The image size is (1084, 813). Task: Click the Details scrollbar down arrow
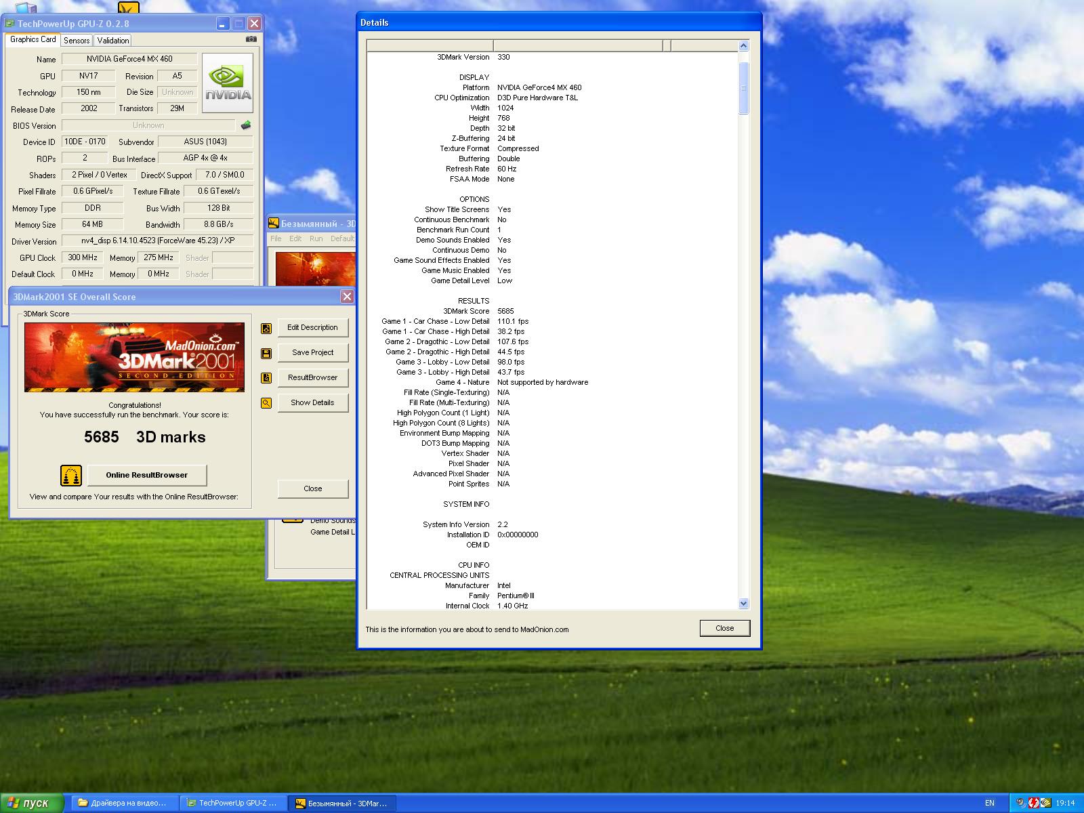click(743, 603)
